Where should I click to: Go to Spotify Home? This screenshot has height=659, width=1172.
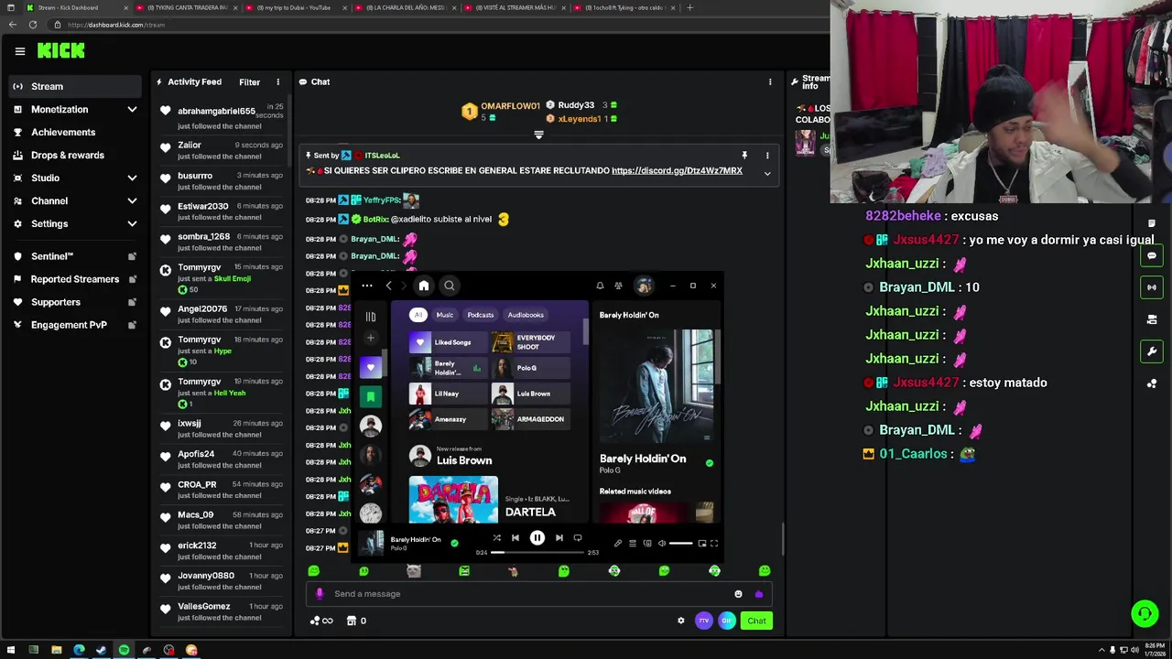(423, 286)
